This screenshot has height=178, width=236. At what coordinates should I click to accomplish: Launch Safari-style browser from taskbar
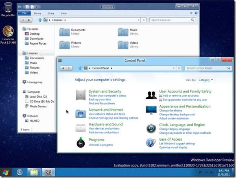[x=20, y=172]
